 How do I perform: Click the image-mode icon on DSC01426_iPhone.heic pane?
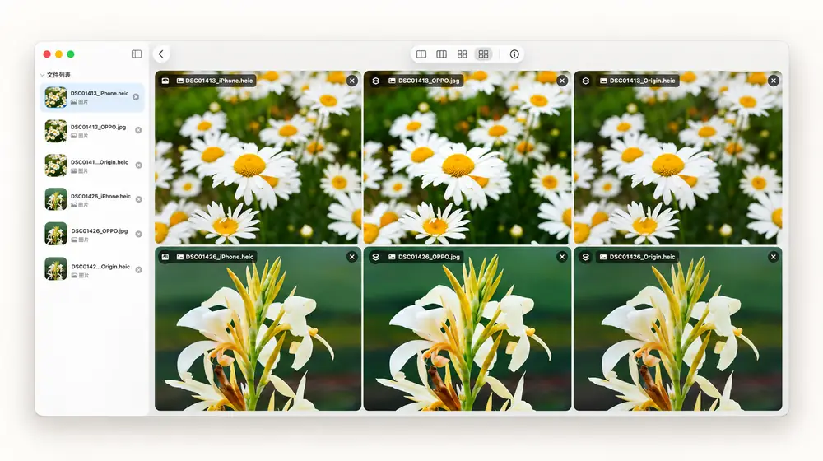(165, 257)
